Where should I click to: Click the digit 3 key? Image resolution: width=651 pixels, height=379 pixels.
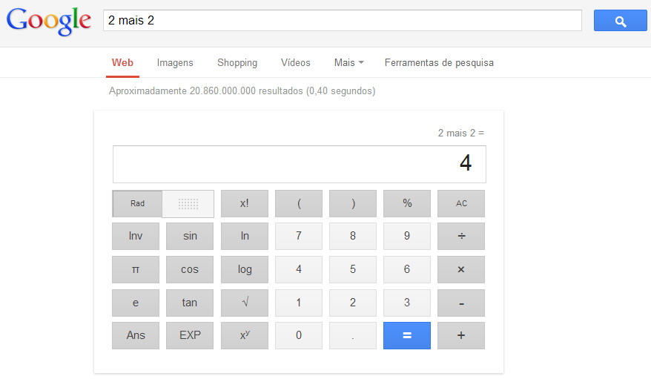(x=407, y=303)
